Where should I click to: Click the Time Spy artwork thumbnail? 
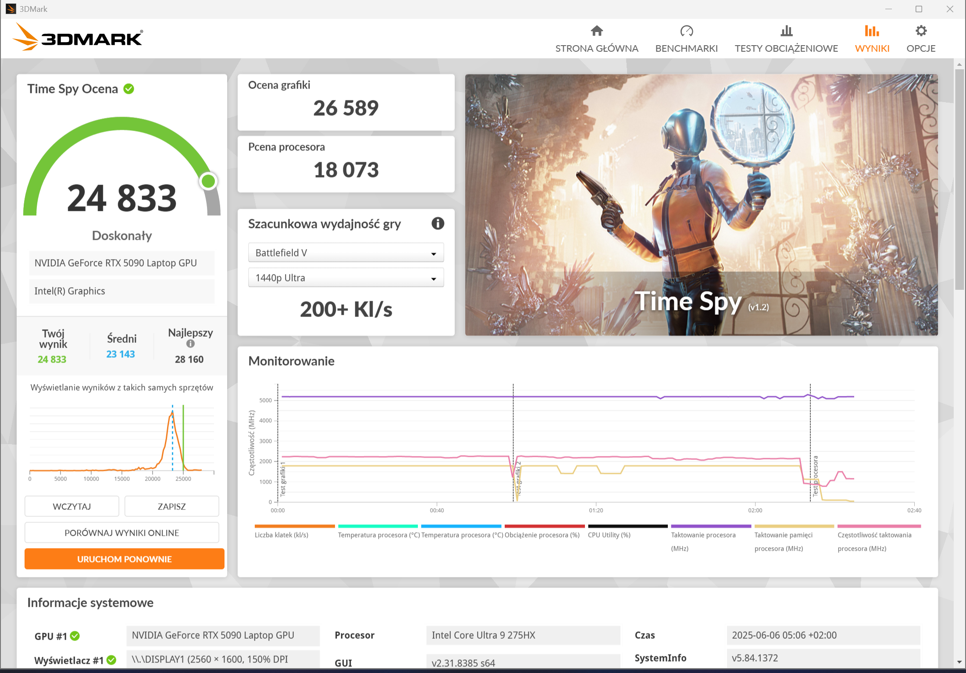pyautogui.click(x=701, y=205)
